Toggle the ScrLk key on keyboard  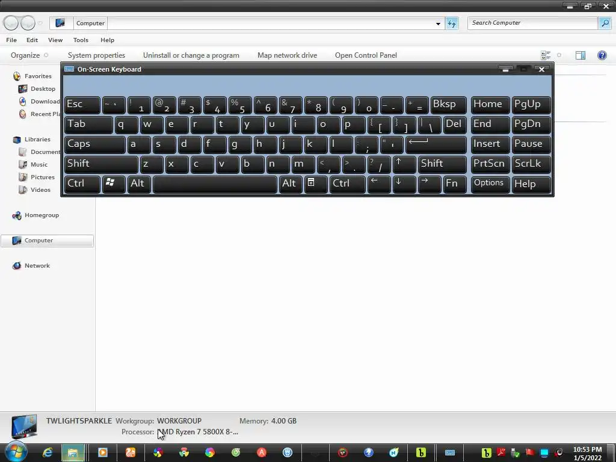pos(531,164)
